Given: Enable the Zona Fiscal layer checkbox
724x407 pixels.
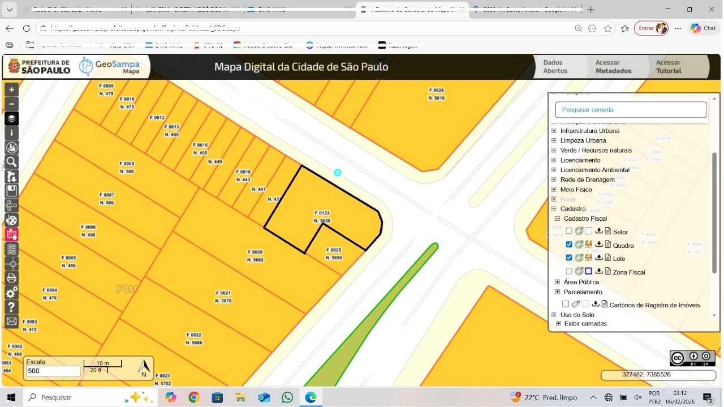Looking at the screenshot, I should pos(569,272).
